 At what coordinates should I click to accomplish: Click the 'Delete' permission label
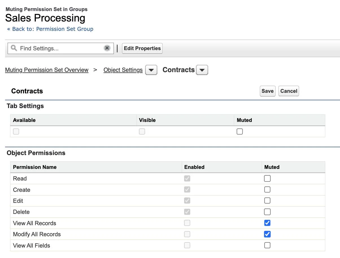(21, 212)
